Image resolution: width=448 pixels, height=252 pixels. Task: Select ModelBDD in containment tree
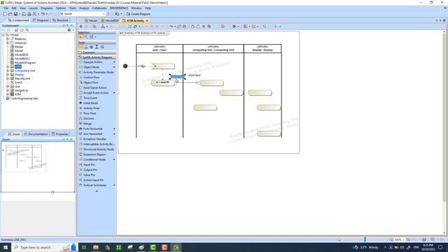22,55
